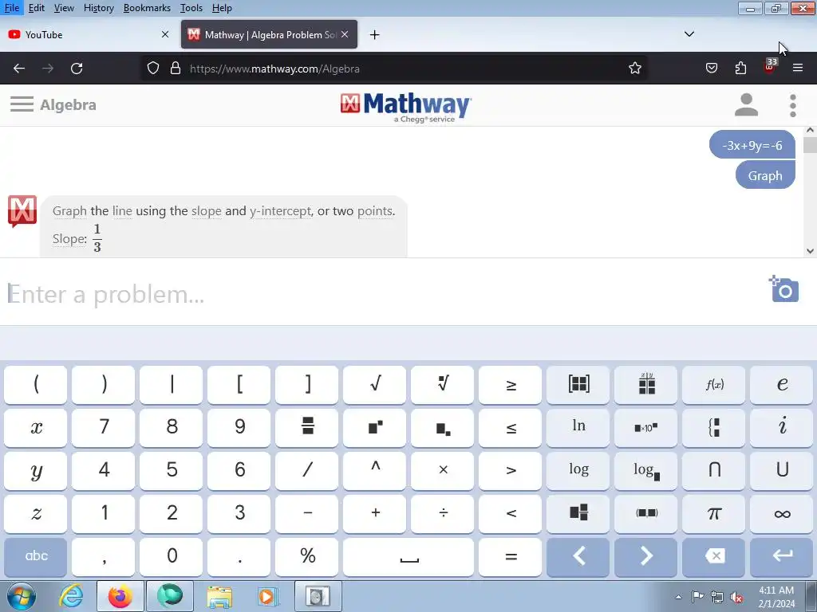
Task: Delete last character with backspace key
Action: (x=713, y=557)
